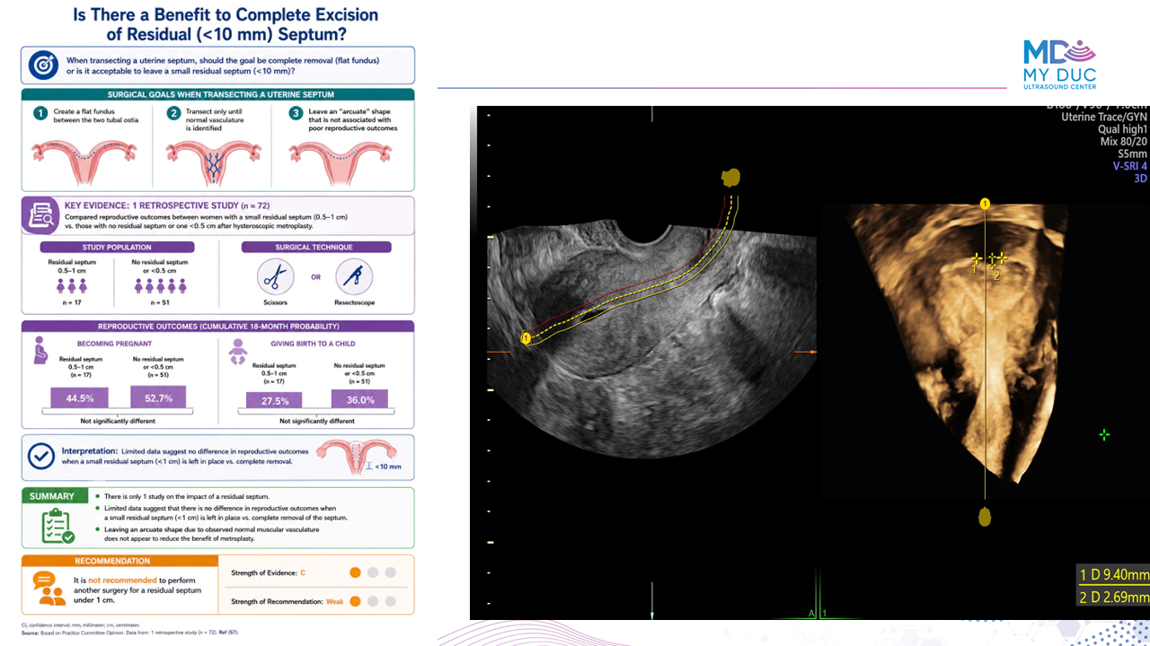Click 'Not significantly different' under birth bars
Viewport: 1150px width, 646px height.
tap(317, 420)
